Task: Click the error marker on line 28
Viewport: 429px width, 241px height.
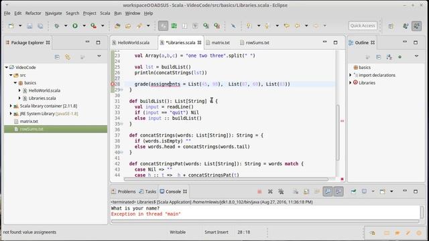Action: click(113, 84)
